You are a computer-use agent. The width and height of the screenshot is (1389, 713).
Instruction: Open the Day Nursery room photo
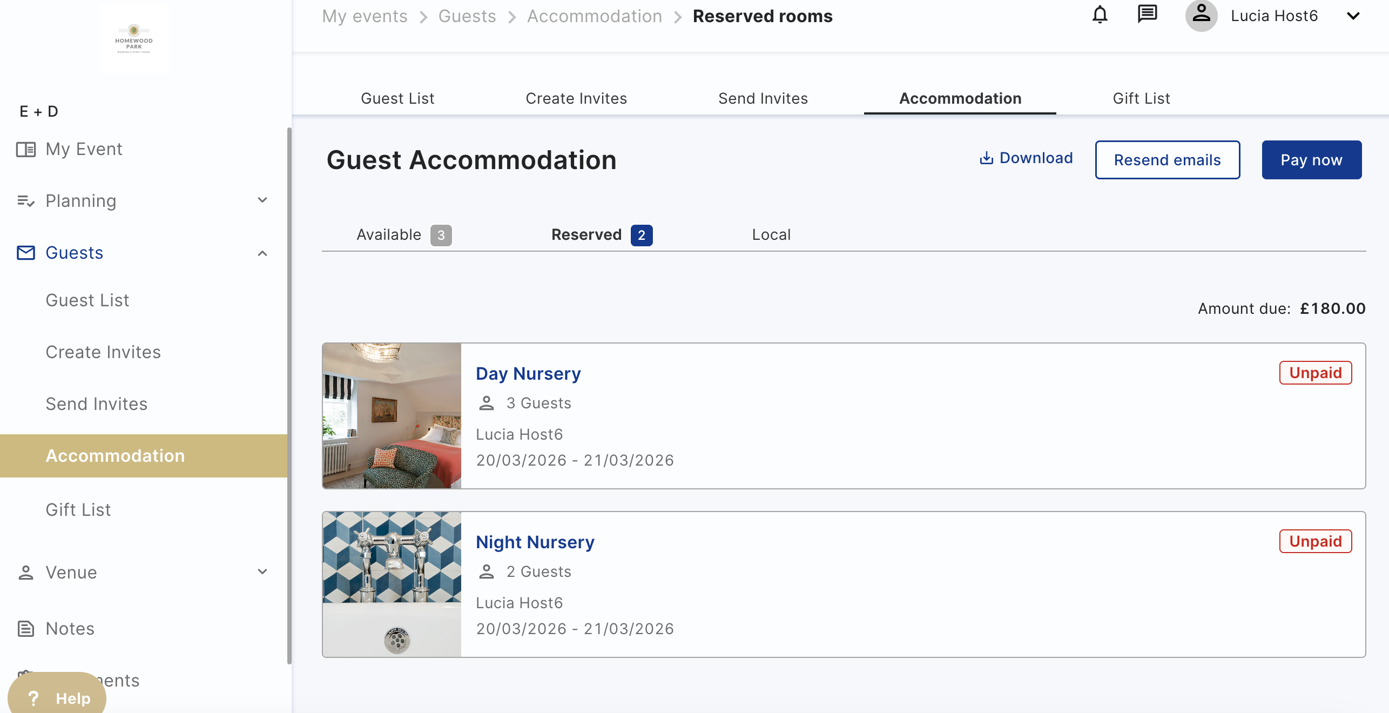click(392, 416)
